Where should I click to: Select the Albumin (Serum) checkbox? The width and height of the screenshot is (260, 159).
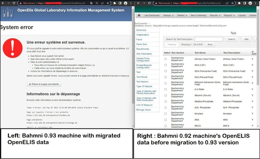(165, 95)
